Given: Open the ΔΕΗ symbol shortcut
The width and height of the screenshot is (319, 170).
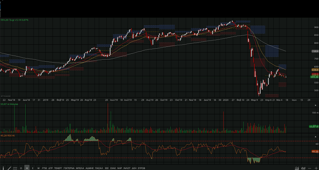Looking at the screenshot, I should tap(134, 168).
